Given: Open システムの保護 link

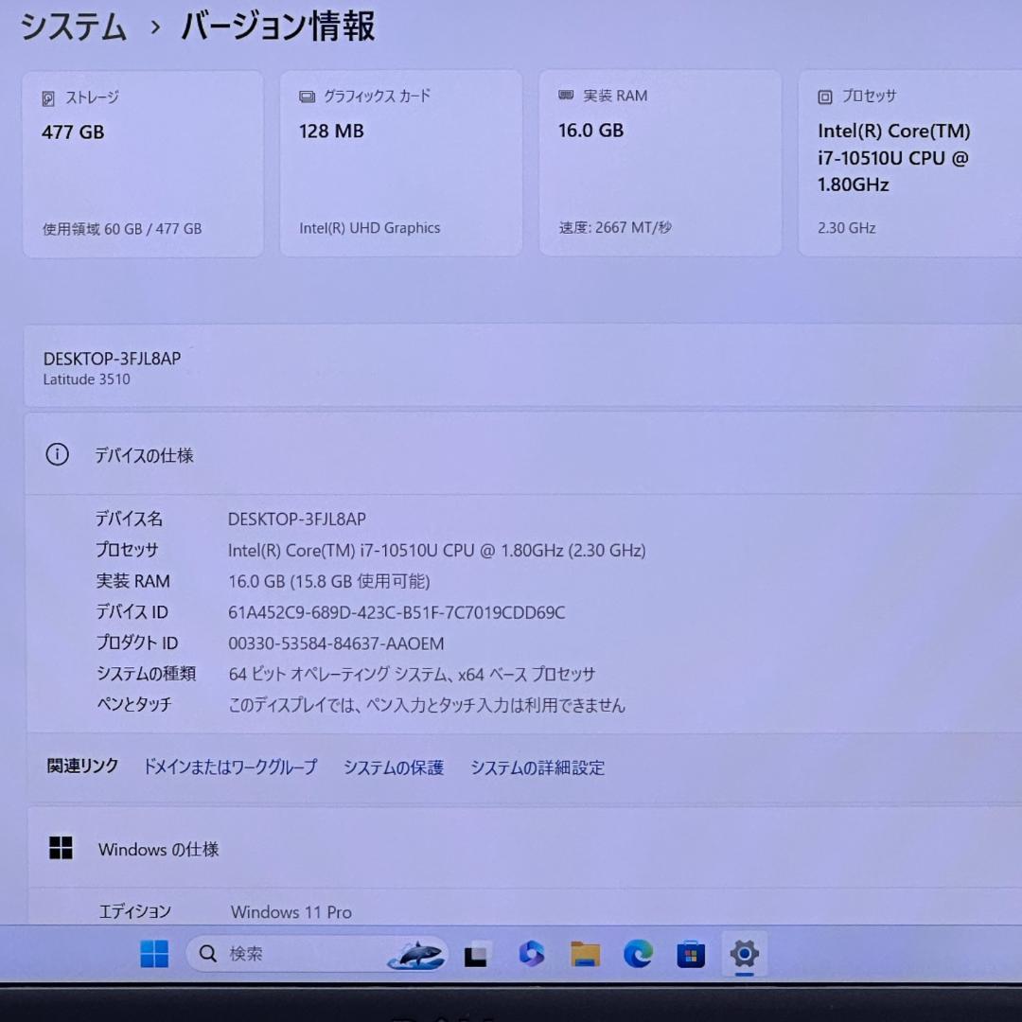Looking at the screenshot, I should (394, 767).
